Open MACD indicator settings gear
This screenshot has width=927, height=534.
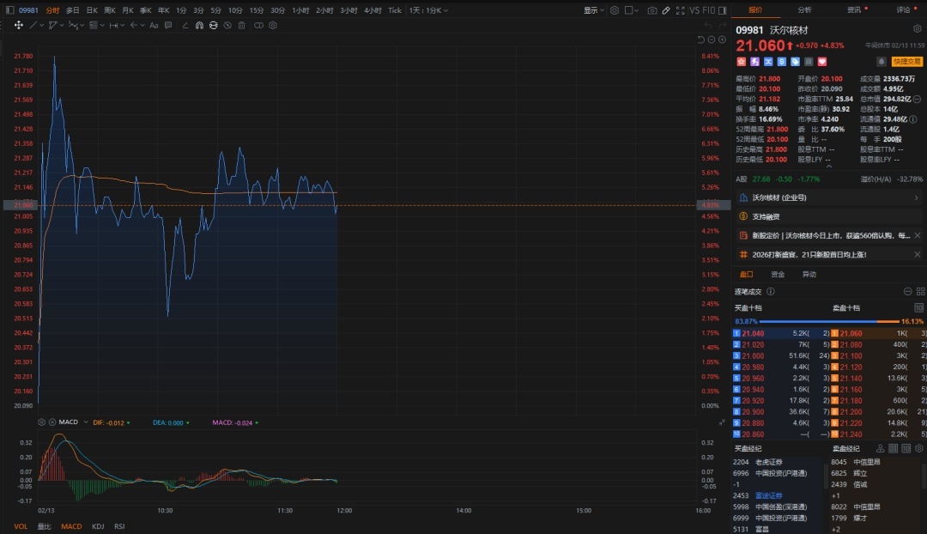[42, 422]
